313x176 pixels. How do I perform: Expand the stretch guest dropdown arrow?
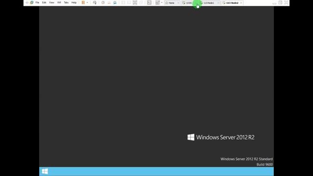pos(162,2)
